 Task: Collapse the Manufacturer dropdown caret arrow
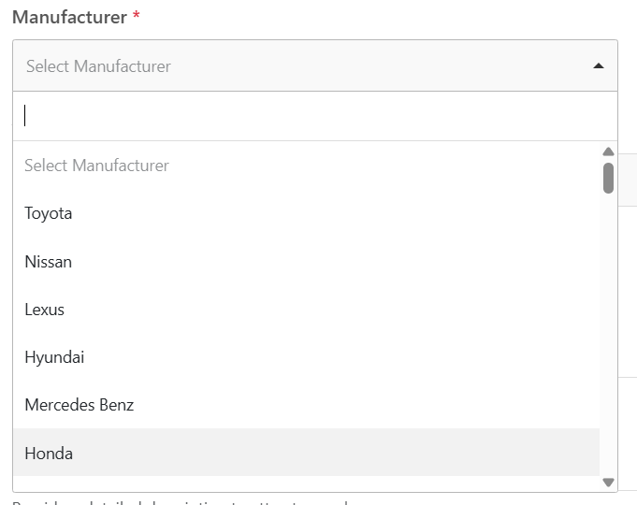(x=599, y=66)
